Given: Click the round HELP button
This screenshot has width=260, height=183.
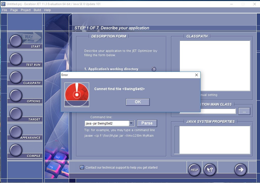Looking at the screenshot, I should tap(194, 170).
